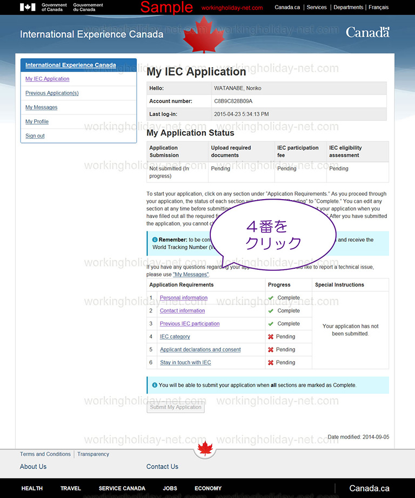Viewport: 415px width, 498px height.
Task: Click the Submit My Application button
Action: click(x=176, y=407)
